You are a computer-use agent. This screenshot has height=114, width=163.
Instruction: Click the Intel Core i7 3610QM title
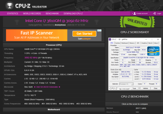pos(57,21)
